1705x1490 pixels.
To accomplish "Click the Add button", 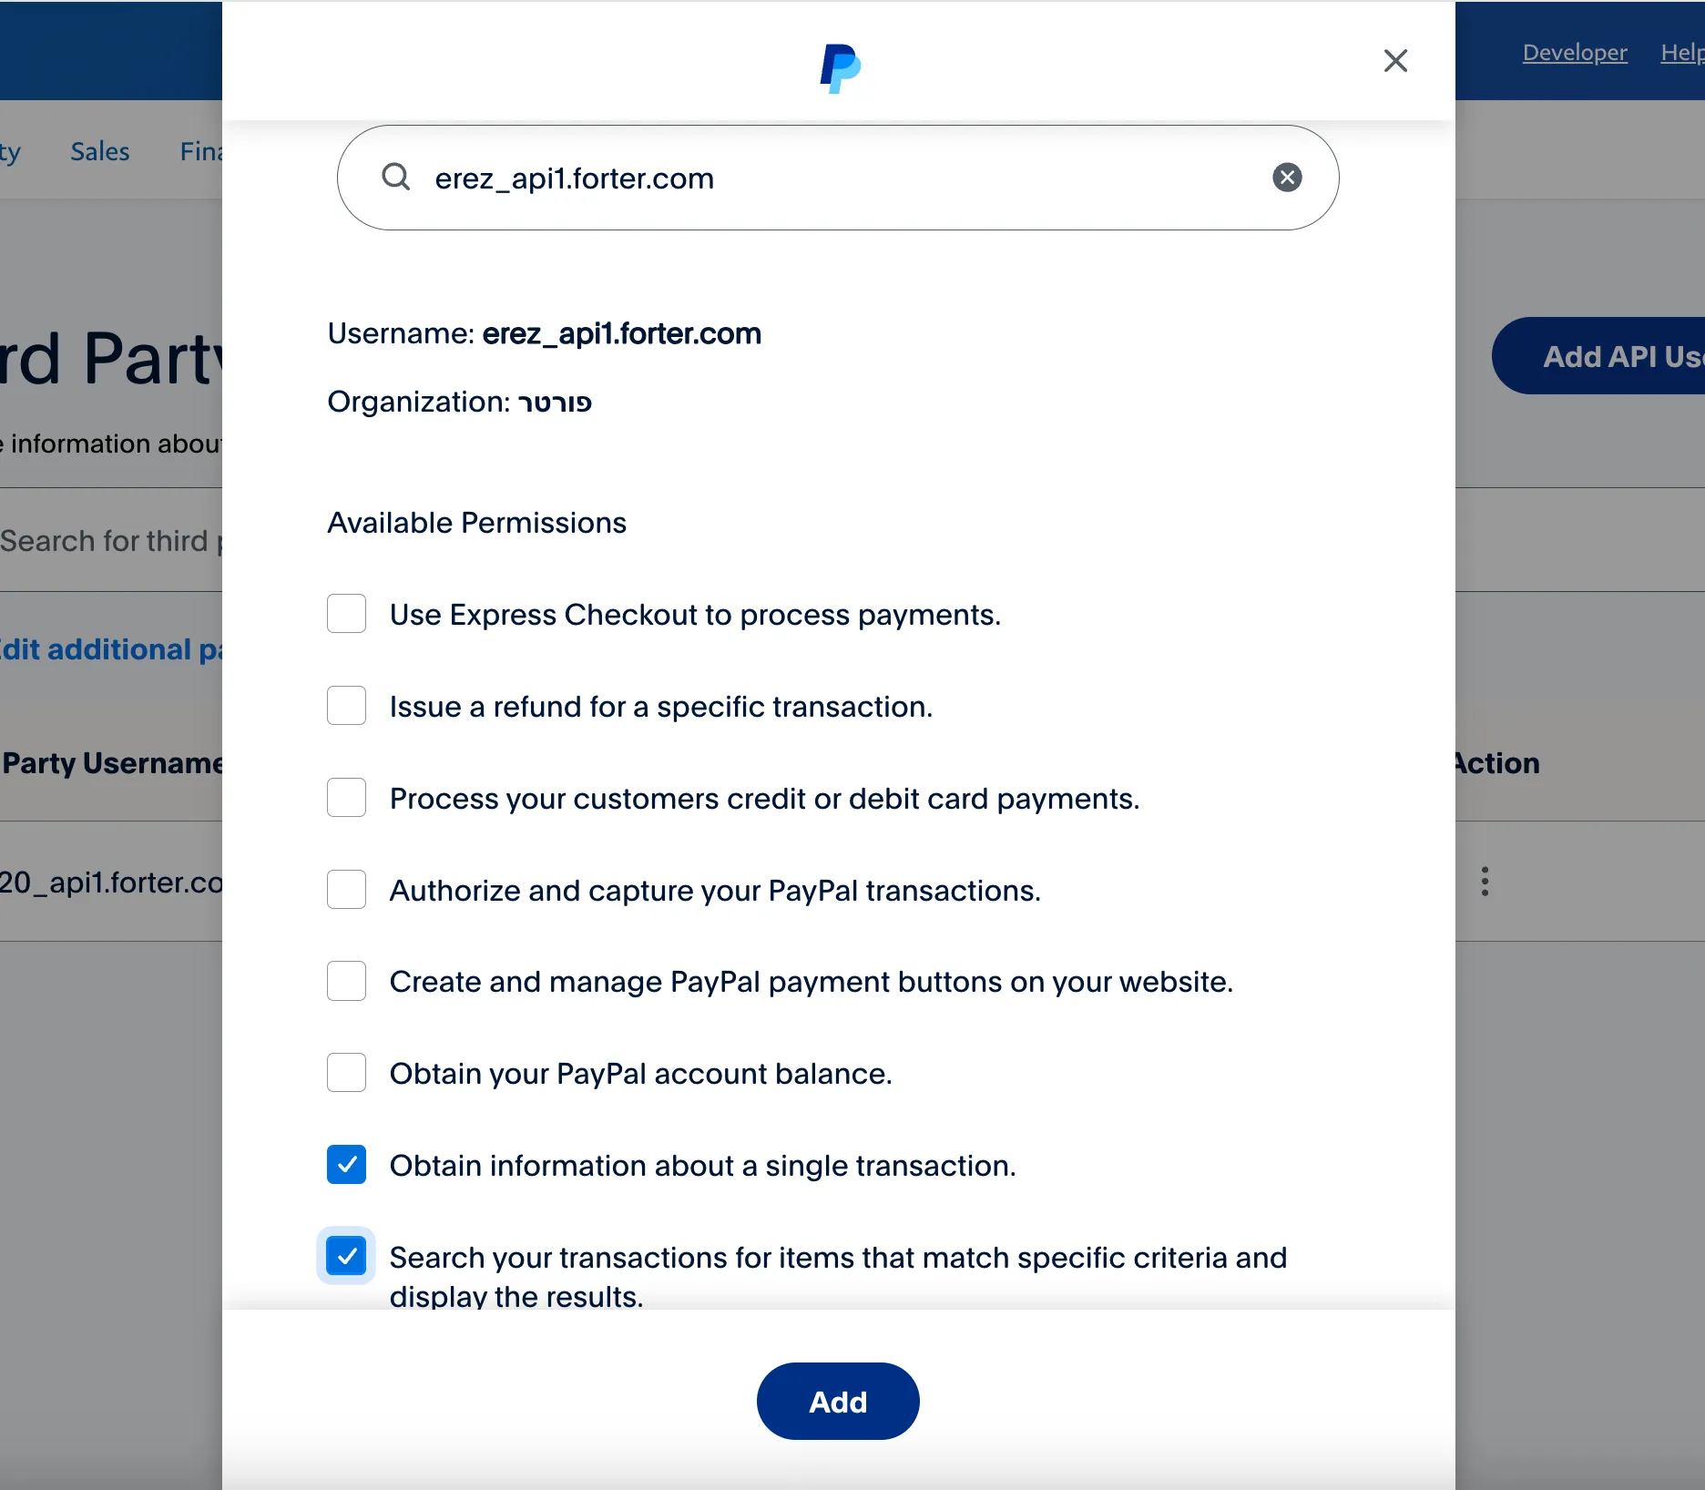I will [838, 1402].
